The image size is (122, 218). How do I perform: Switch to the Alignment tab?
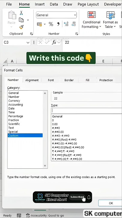[x=32, y=80]
